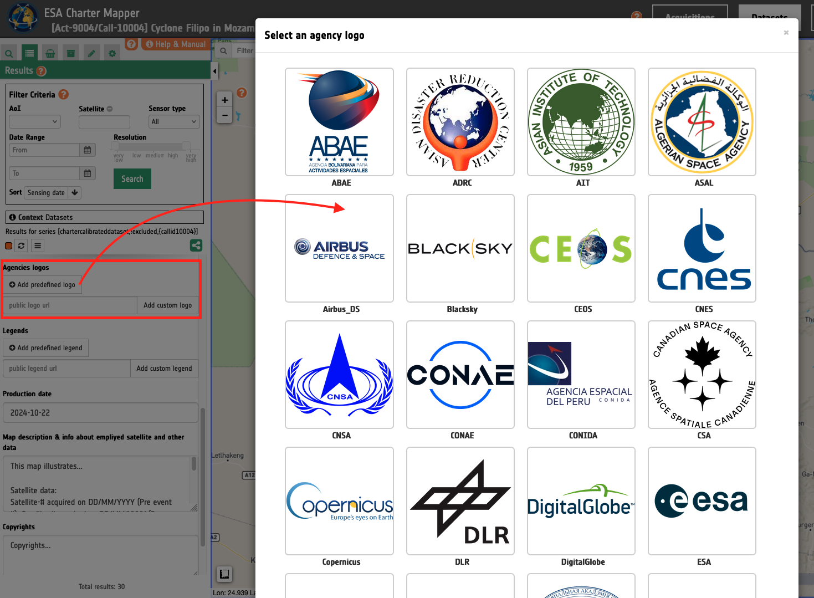Select the CNES agency logo

click(702, 248)
